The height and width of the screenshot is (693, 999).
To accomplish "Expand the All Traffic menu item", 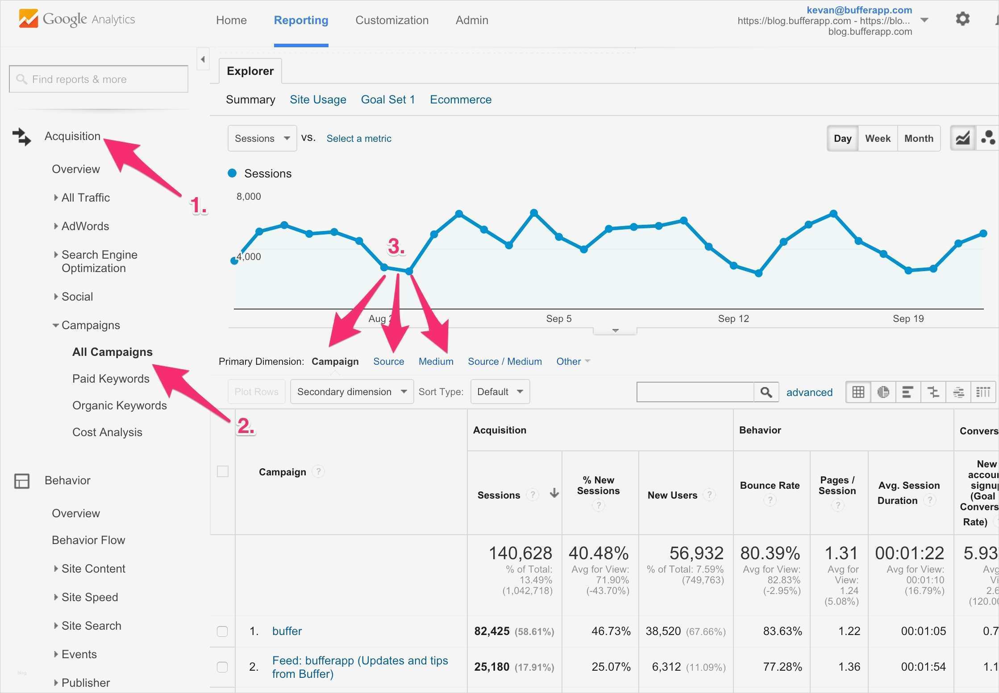I will [85, 198].
